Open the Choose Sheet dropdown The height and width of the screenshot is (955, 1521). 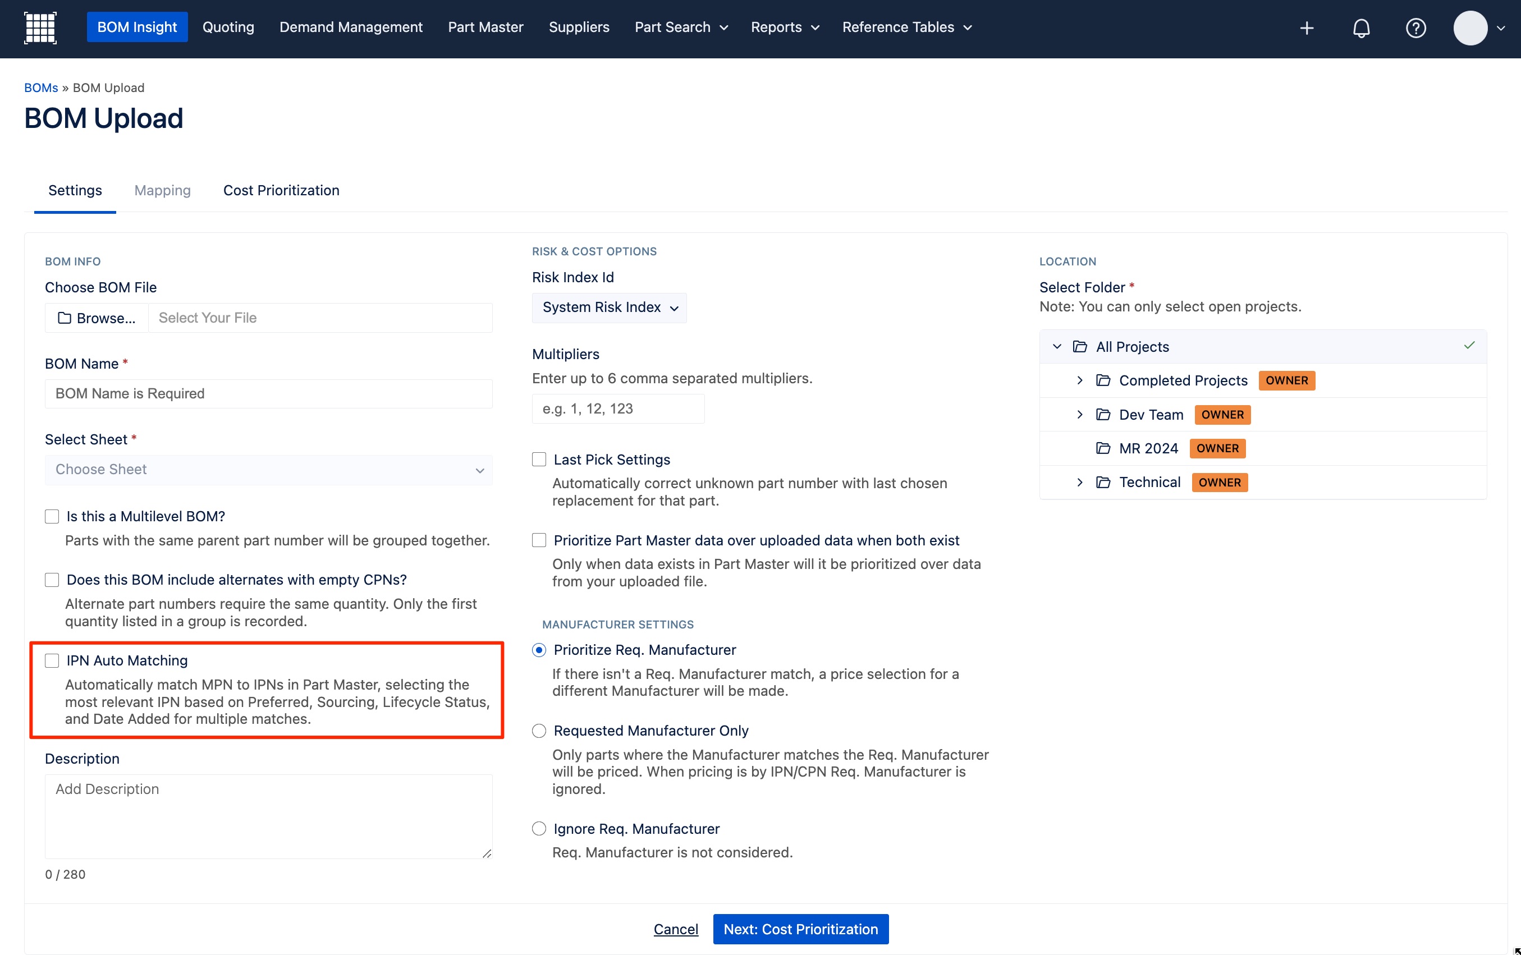point(268,470)
